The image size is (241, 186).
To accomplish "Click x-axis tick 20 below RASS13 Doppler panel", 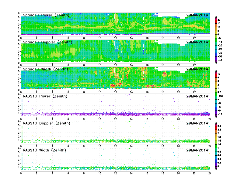I will click(178, 146).
